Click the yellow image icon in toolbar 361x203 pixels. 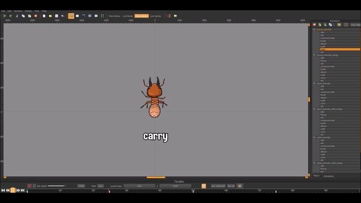pos(175,16)
